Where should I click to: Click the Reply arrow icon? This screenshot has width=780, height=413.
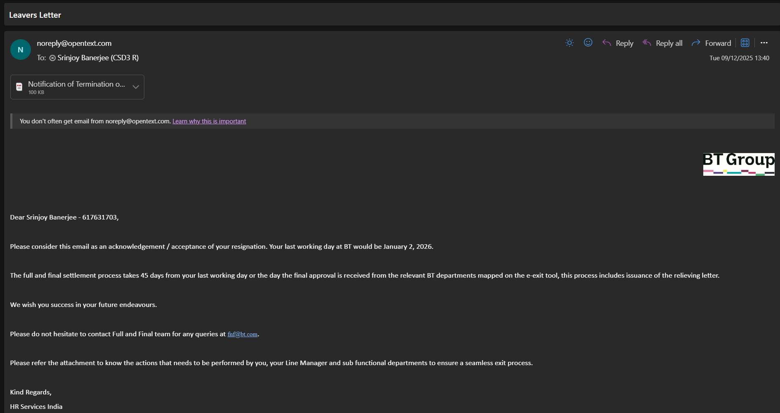[607, 43]
